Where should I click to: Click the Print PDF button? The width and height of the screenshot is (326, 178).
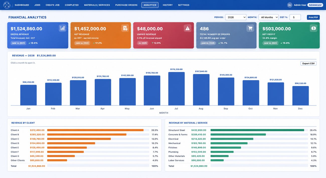313,17
